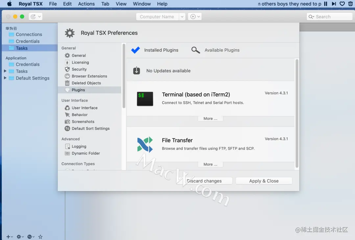Click More under File Transfer plugin
This screenshot has height=240, width=355.
coord(210,164)
